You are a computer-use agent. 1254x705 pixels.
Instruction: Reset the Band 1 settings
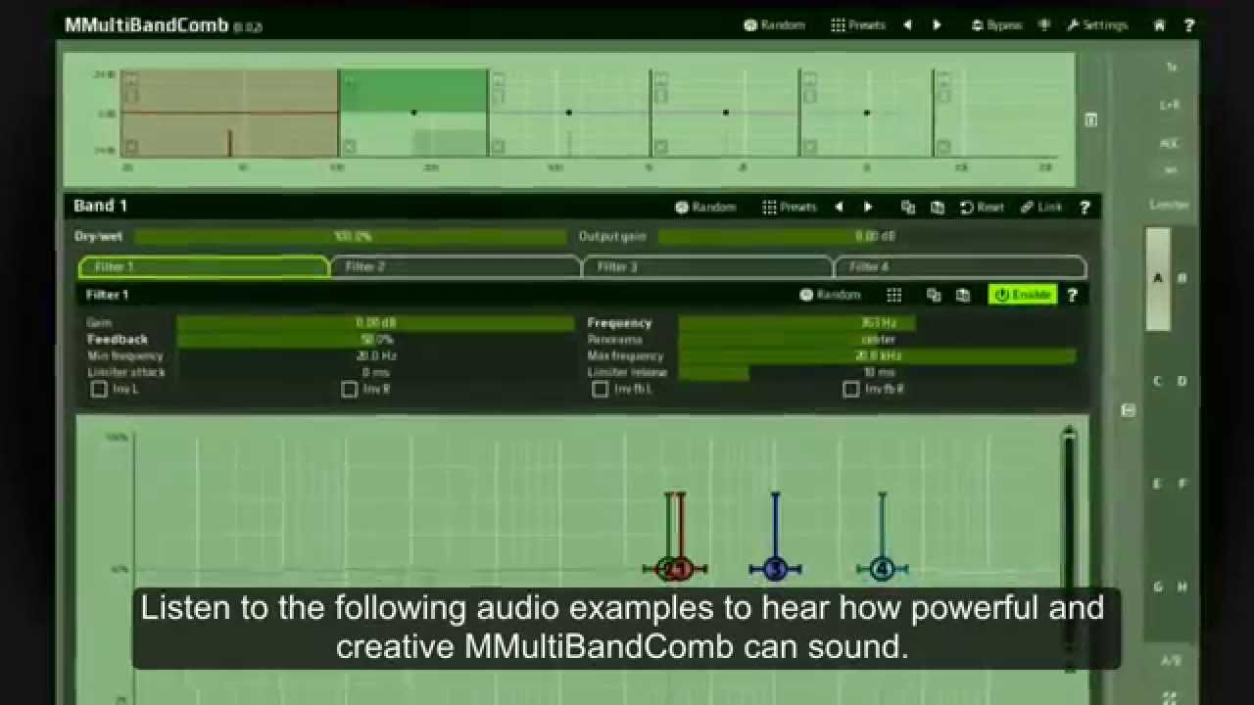[x=982, y=207]
